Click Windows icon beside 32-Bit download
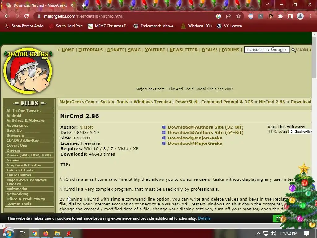Screen dimensions: 317x238 tap(164, 127)
